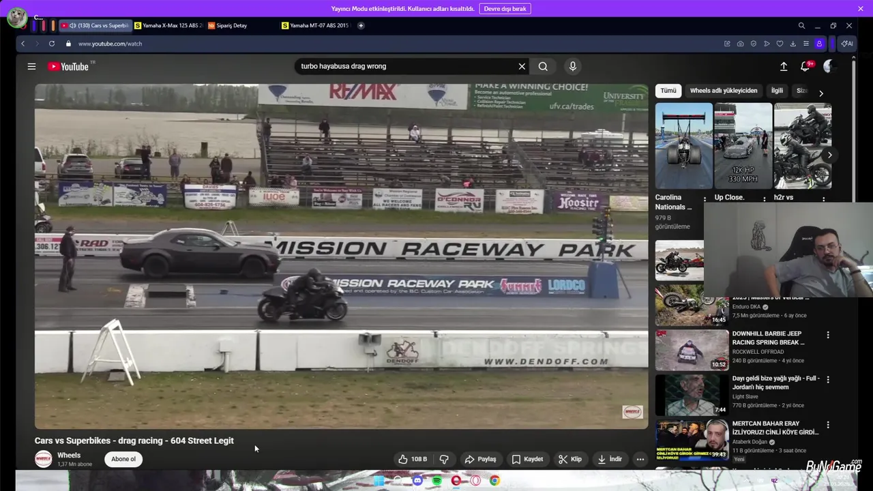Screen dimensions: 873x491
Task: Click the main video player to pause
Action: (341, 256)
